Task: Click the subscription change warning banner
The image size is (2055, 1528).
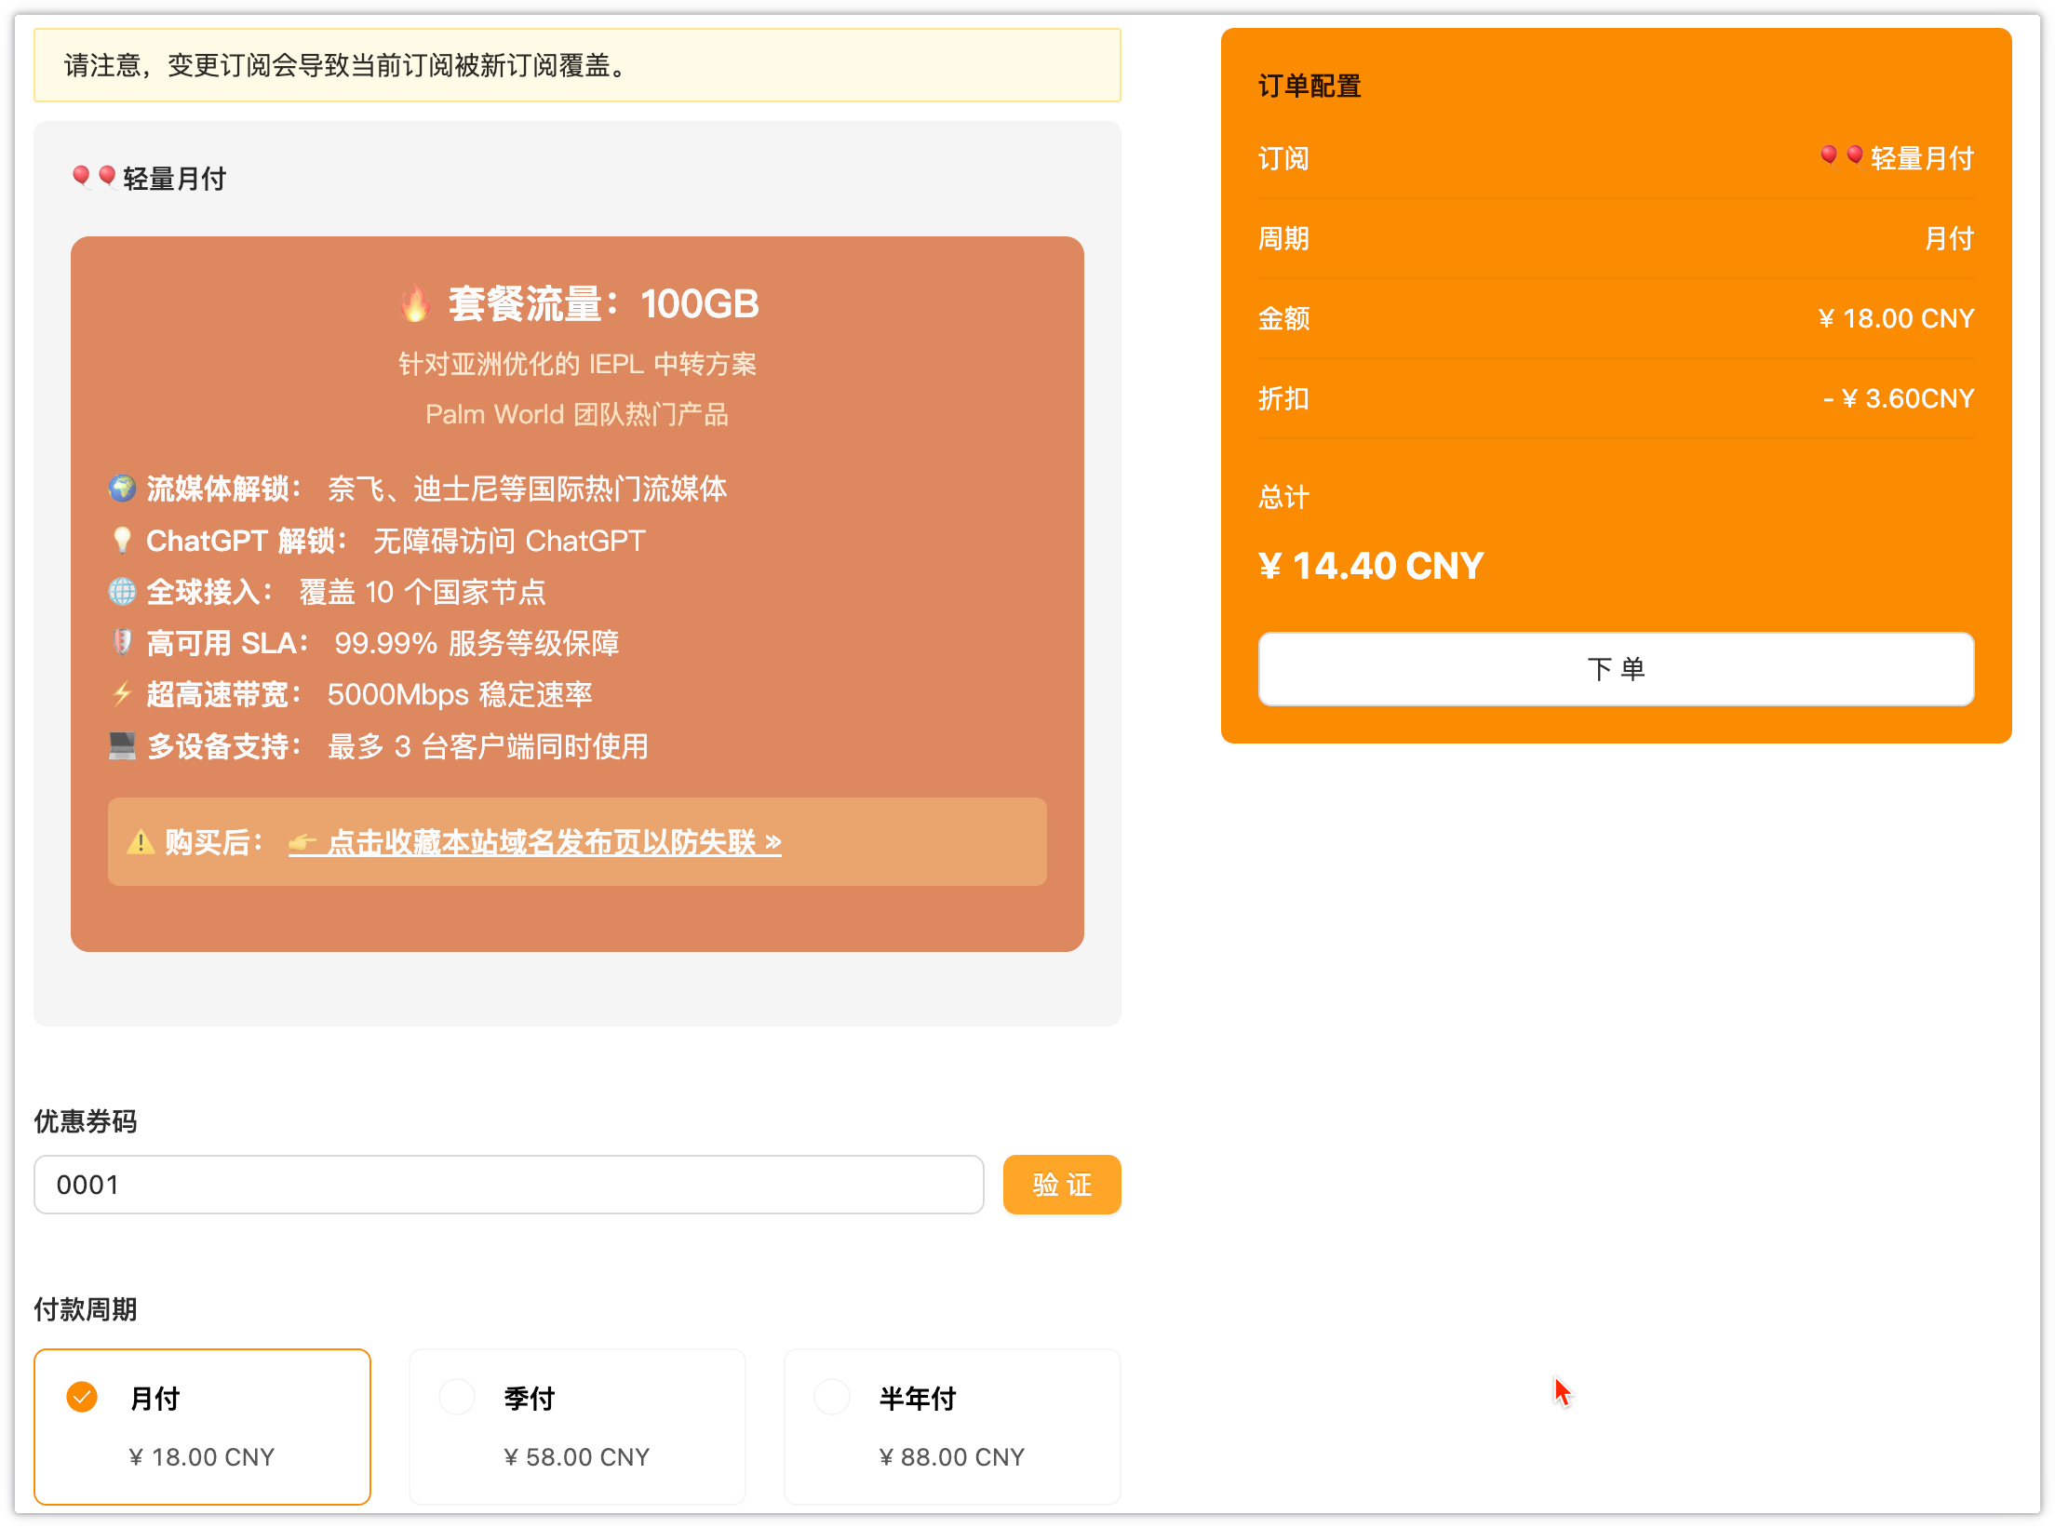Action: coord(577,65)
